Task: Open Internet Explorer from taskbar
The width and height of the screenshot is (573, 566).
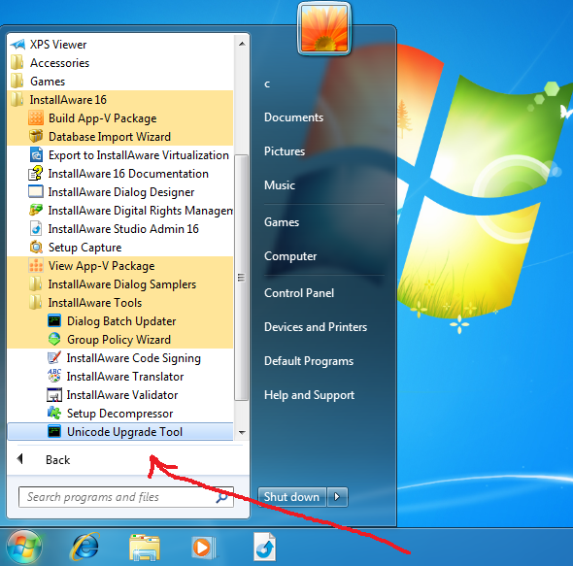Action: pos(84,547)
